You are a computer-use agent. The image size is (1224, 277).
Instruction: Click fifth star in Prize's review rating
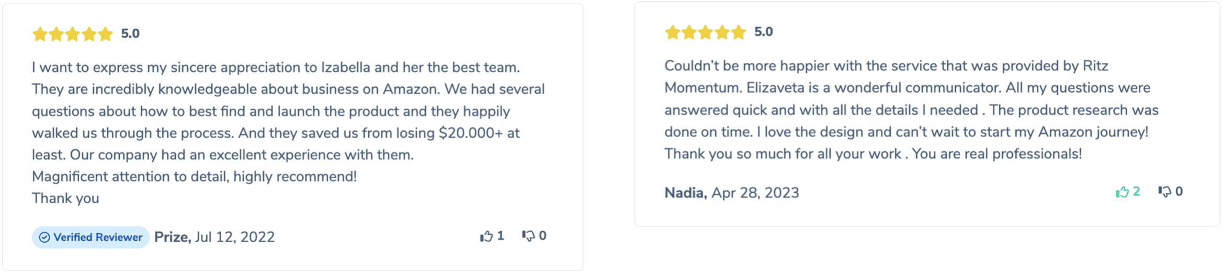click(106, 34)
